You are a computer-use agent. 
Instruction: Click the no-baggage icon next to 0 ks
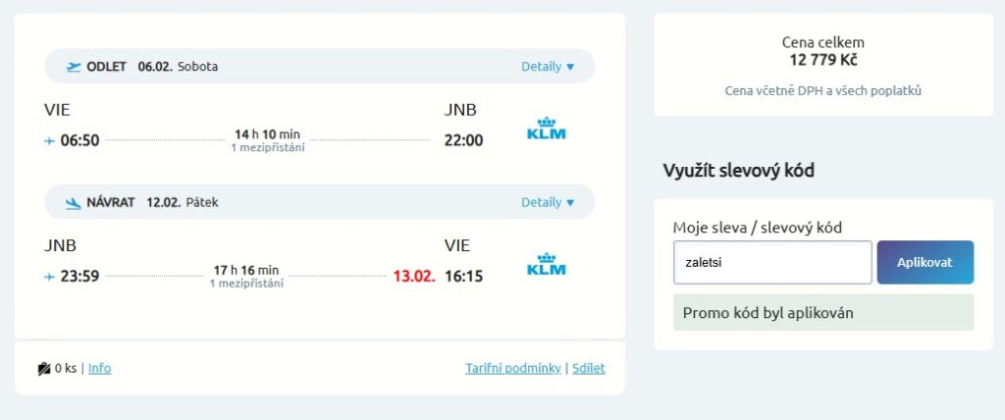point(44,369)
